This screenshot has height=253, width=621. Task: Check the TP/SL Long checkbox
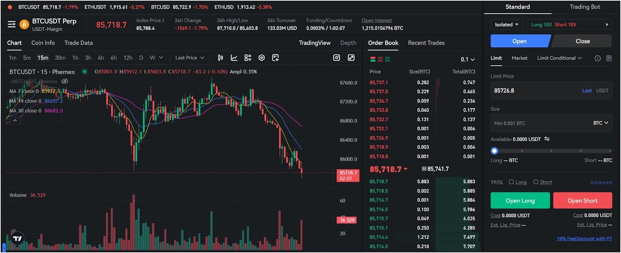(511, 182)
